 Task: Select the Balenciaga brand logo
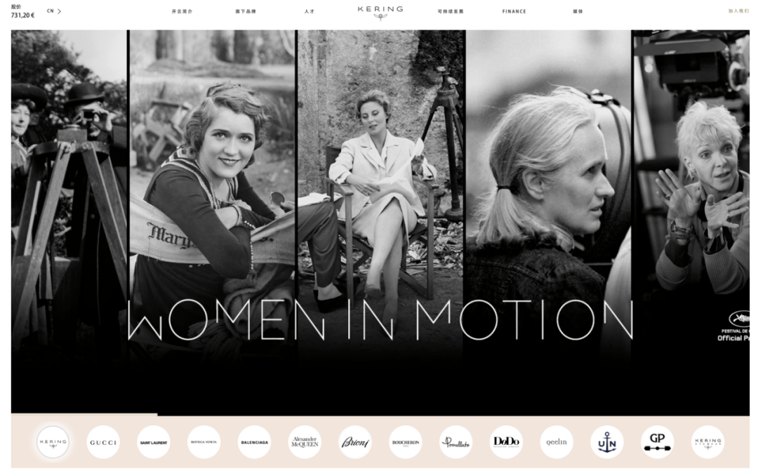(x=254, y=442)
